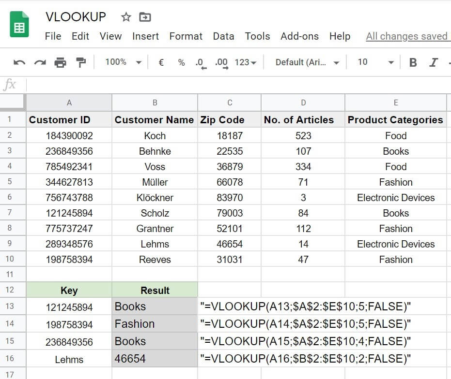This screenshot has height=379, width=451.
Task: Select column C header
Action: point(230,102)
